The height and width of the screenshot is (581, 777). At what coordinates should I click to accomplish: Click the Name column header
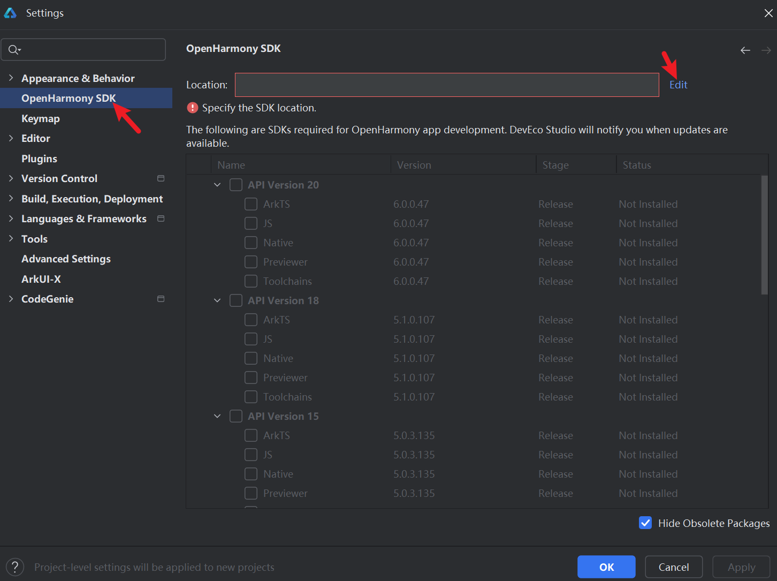(301, 165)
